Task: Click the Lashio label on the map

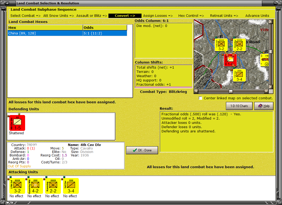Action: pyautogui.click(x=209, y=78)
